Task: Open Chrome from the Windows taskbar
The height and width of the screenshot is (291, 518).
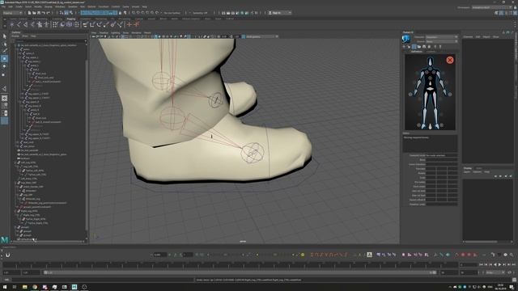Action: point(35,287)
